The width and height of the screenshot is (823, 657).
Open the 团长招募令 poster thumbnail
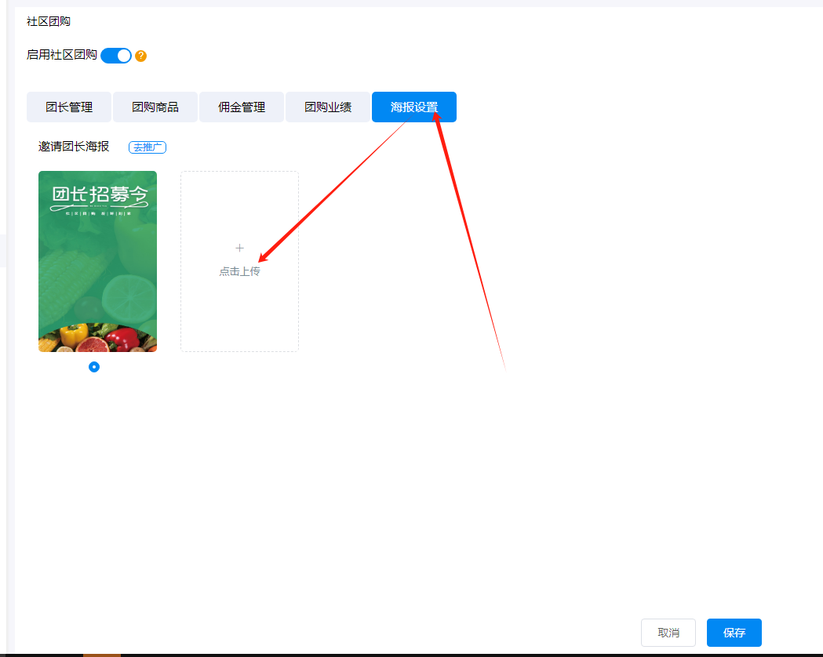pos(97,261)
